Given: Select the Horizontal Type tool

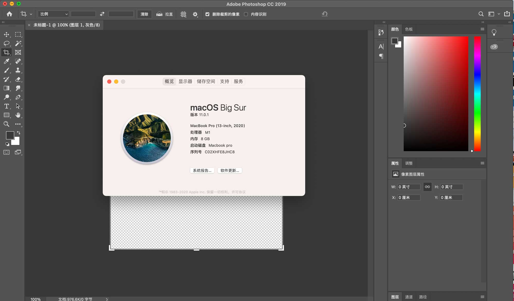Looking at the screenshot, I should tap(6, 106).
